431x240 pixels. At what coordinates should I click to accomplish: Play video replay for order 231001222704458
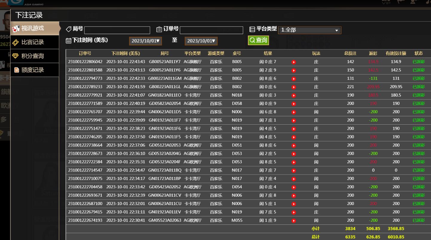click(x=294, y=187)
